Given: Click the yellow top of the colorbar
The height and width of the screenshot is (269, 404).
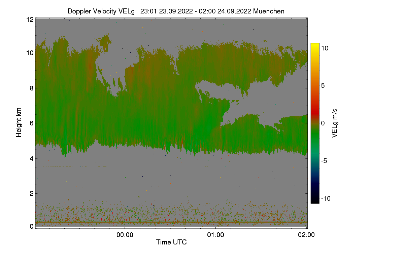Looking at the screenshot, I should [x=315, y=45].
